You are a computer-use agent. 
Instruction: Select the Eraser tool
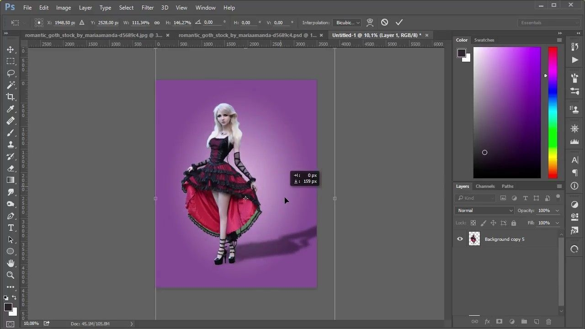(x=11, y=168)
